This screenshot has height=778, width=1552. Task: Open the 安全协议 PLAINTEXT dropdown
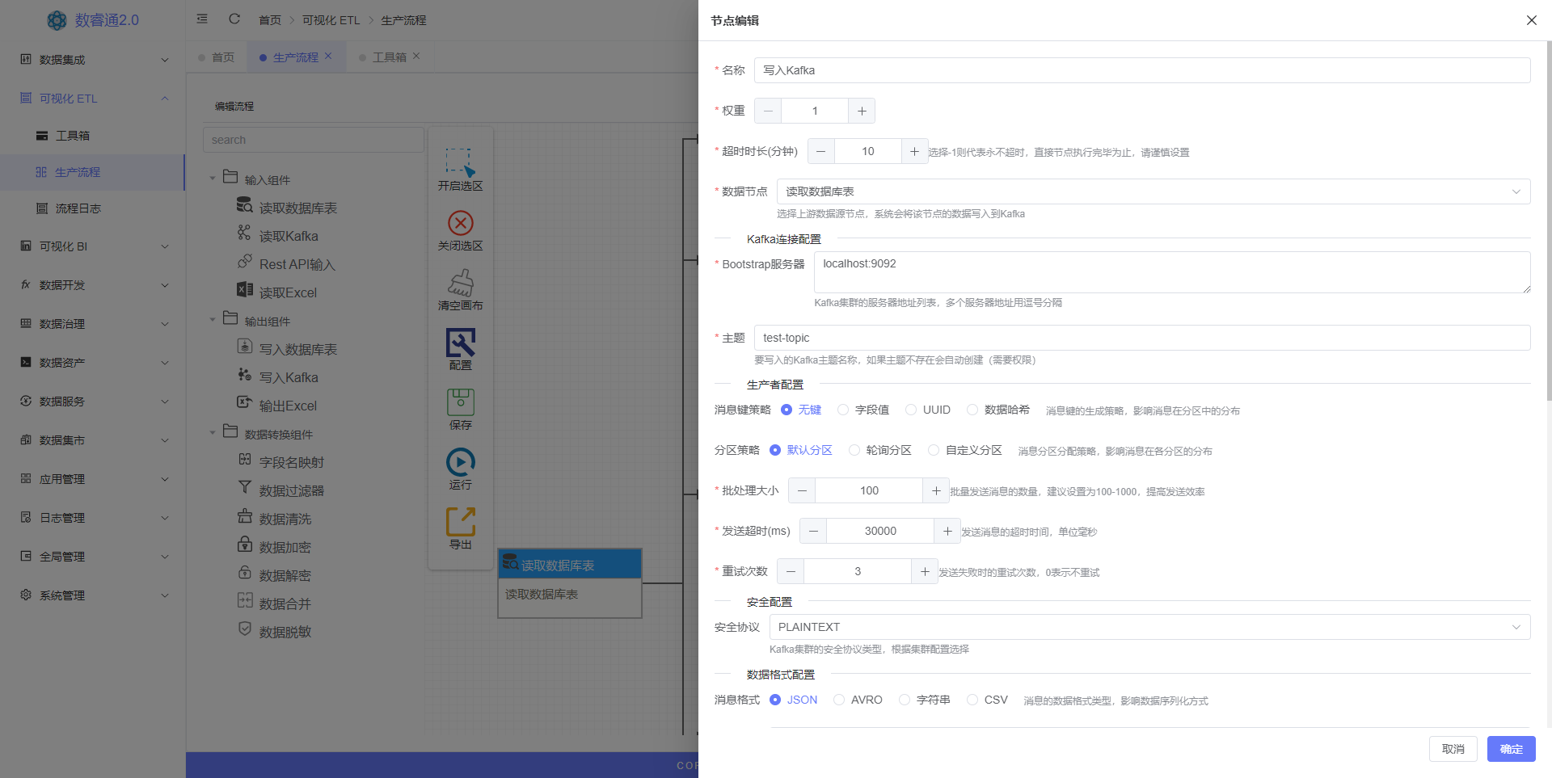coord(1149,627)
